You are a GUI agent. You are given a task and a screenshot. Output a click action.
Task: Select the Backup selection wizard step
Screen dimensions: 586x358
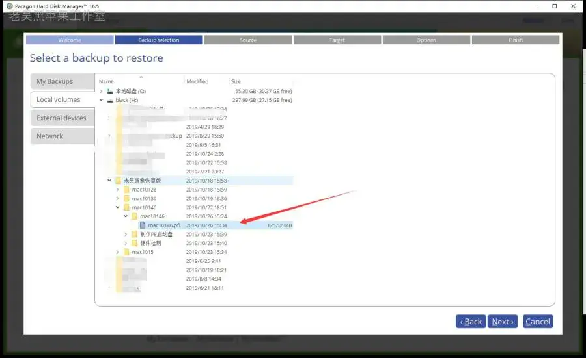click(159, 40)
